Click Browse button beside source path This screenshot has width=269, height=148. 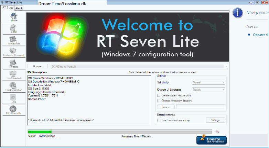37,66
